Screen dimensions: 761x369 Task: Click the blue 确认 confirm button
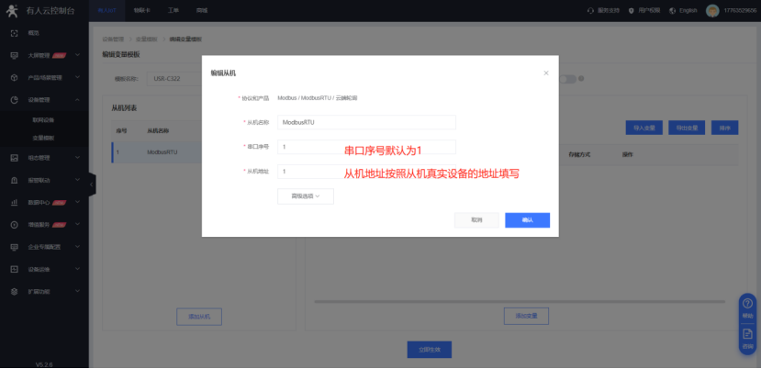[527, 220]
